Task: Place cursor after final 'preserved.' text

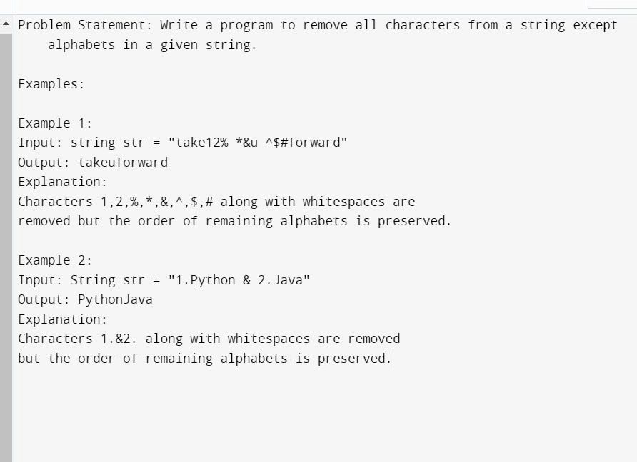Action: tap(393, 359)
